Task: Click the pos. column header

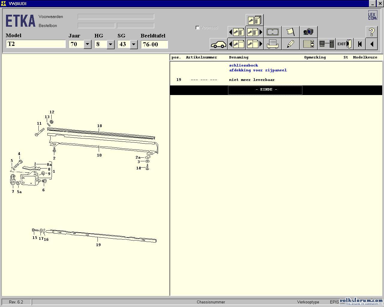Action: pyautogui.click(x=176, y=57)
